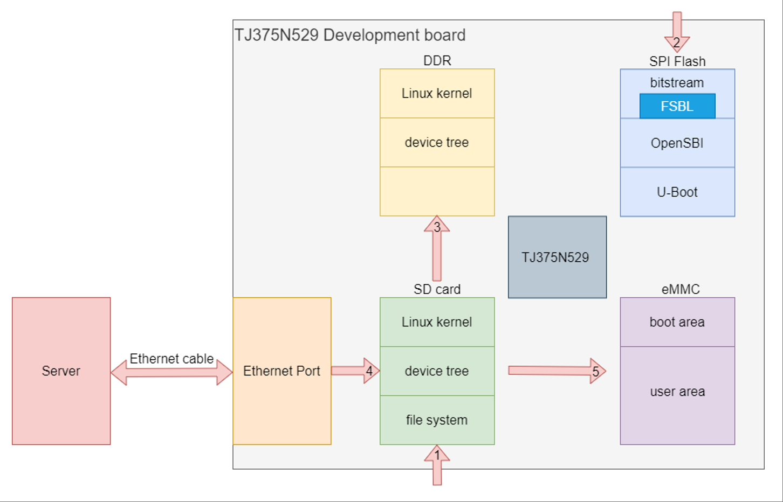Select the U-Boot block
The image size is (783, 502).
pos(677,192)
